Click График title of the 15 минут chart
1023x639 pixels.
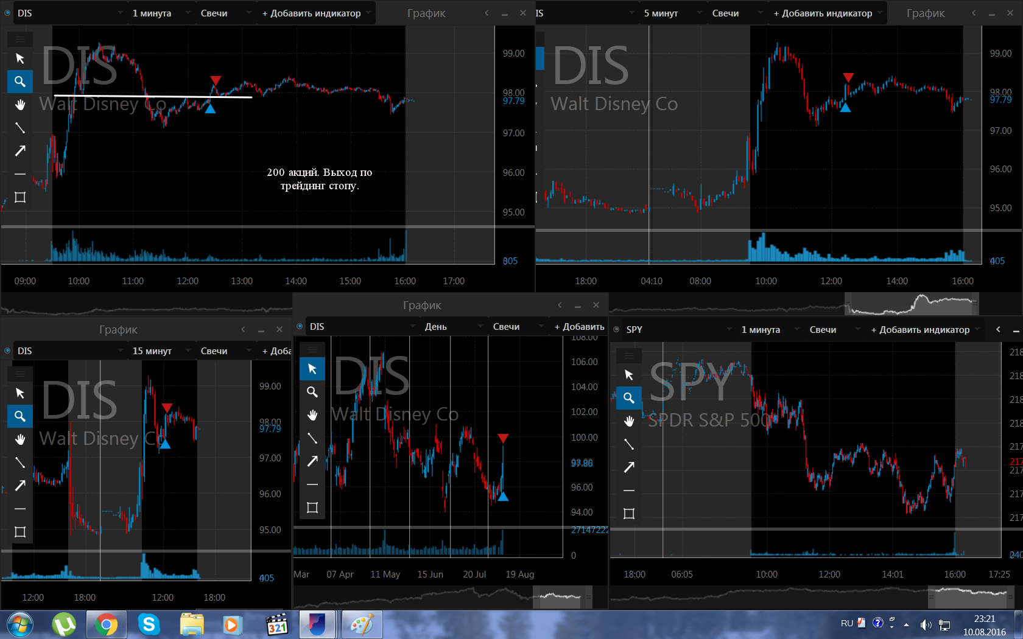pyautogui.click(x=118, y=329)
